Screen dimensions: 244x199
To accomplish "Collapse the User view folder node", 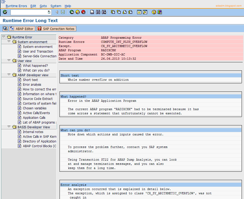I will [x=9, y=60].
